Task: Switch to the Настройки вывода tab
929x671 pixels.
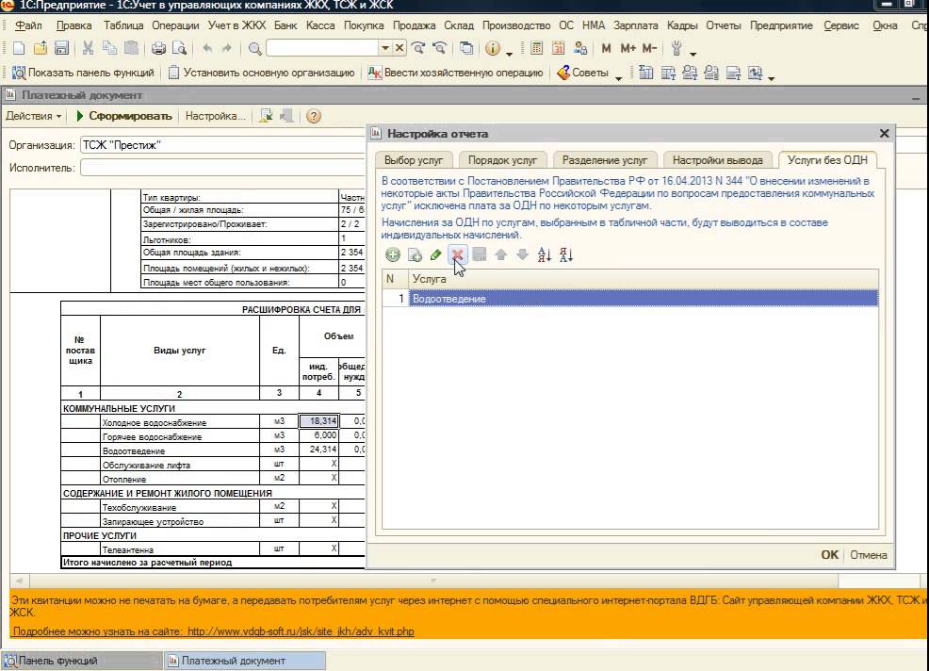Action: coord(718,160)
